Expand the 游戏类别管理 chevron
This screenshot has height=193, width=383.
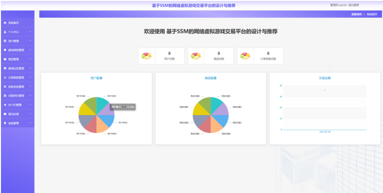(30, 50)
